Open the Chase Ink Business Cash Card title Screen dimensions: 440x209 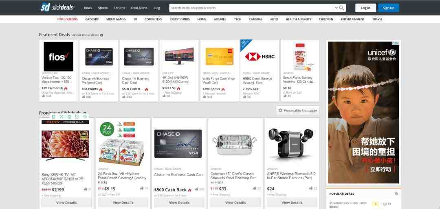tap(179, 175)
